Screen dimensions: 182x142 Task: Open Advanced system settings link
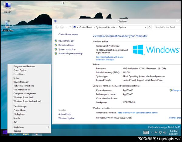70,53
